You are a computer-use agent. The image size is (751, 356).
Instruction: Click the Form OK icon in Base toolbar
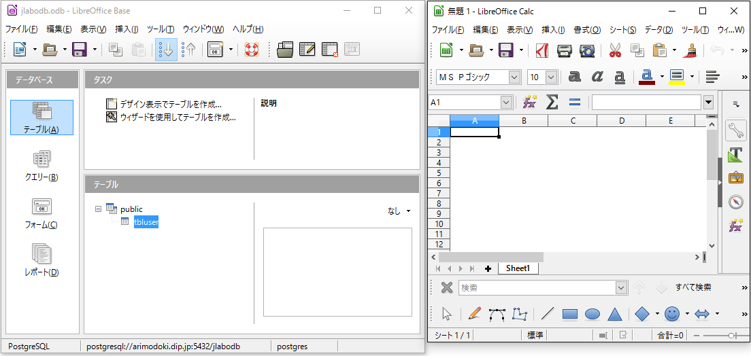tap(216, 50)
